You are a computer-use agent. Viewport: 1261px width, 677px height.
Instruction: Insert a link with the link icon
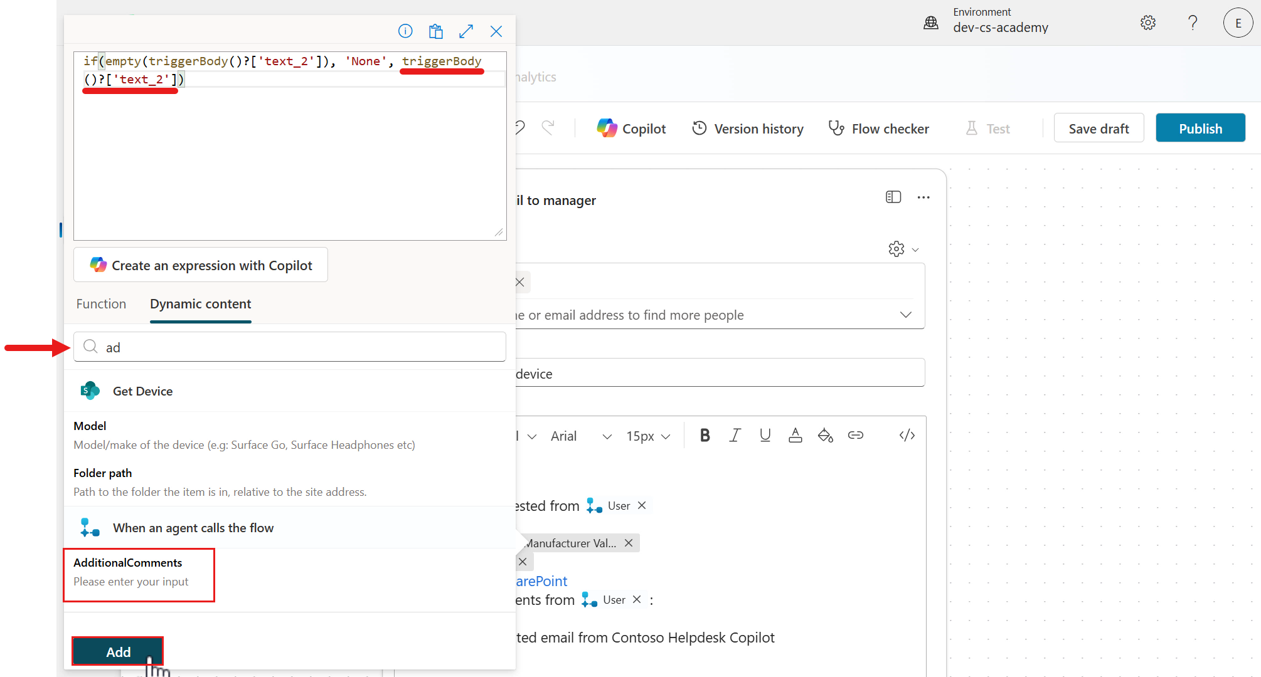[856, 435]
